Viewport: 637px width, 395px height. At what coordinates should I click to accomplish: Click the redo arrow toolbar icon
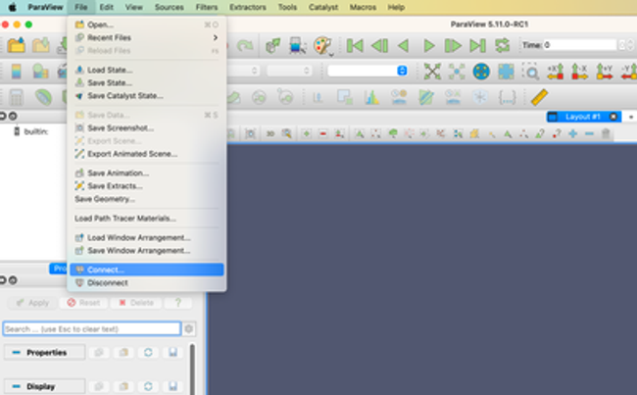(245, 45)
